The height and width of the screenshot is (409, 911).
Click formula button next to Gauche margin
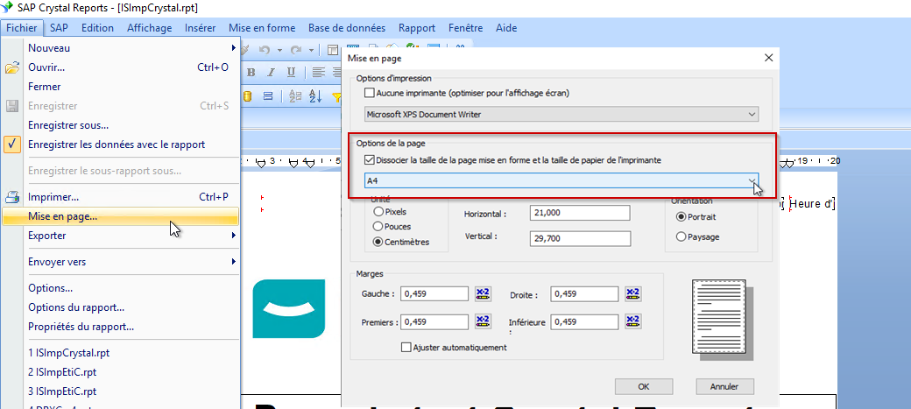[x=483, y=293]
